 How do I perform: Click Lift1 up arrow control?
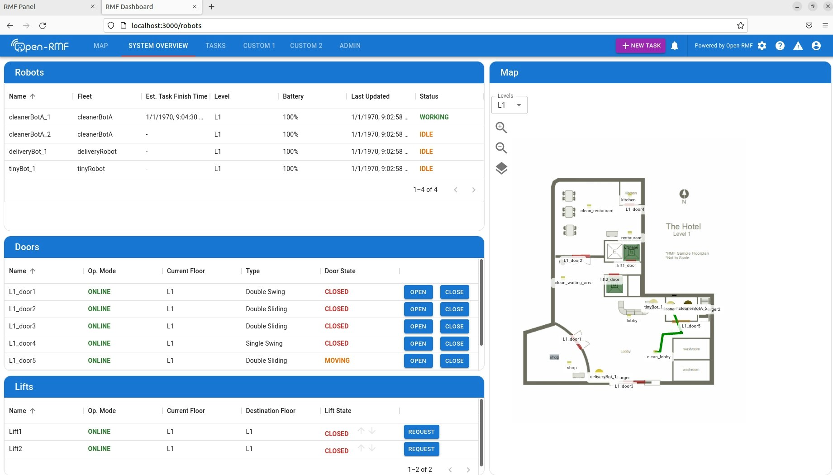(x=361, y=431)
